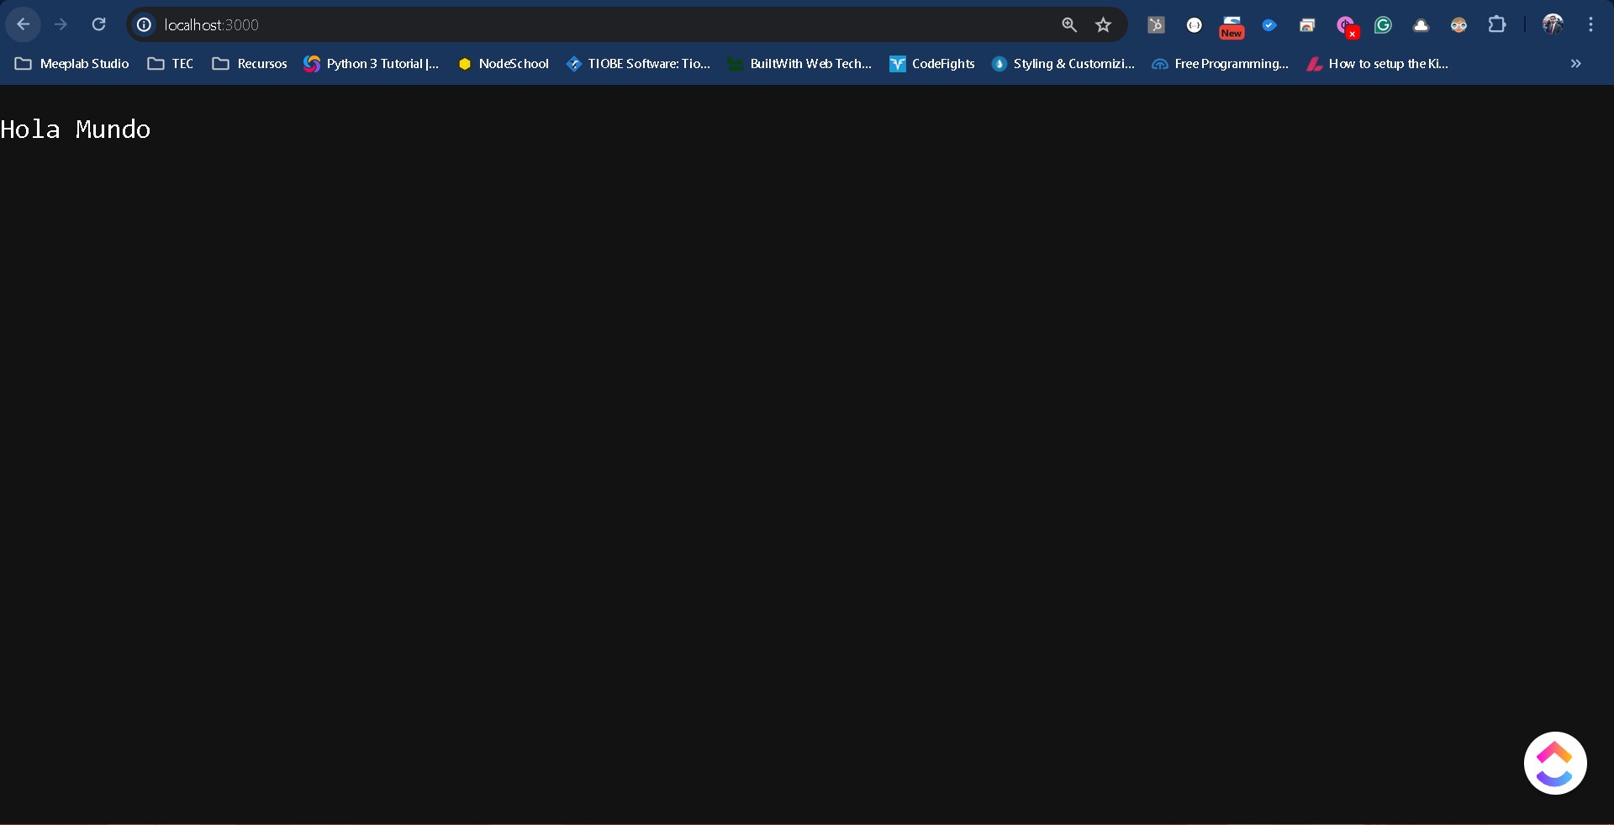Screen dimensions: 1614x825
Task: Open Chrome's three-dot menu
Action: tap(1590, 25)
